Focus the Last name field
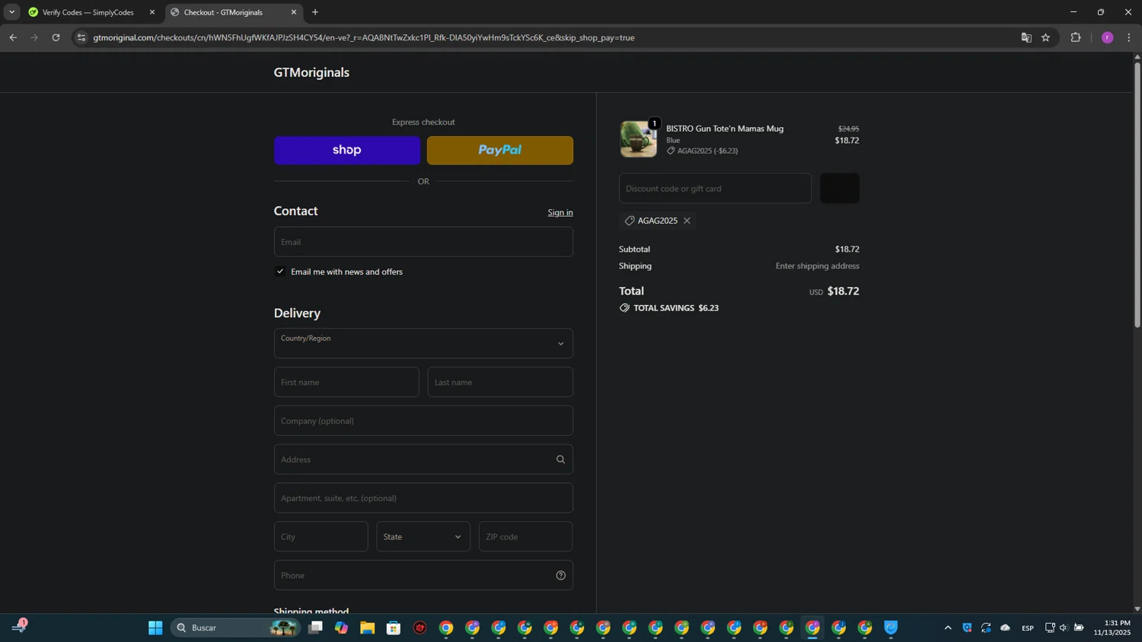The image size is (1142, 642). [500, 382]
